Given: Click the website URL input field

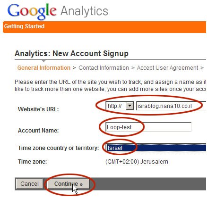Looking at the screenshot, I should 171,106.
